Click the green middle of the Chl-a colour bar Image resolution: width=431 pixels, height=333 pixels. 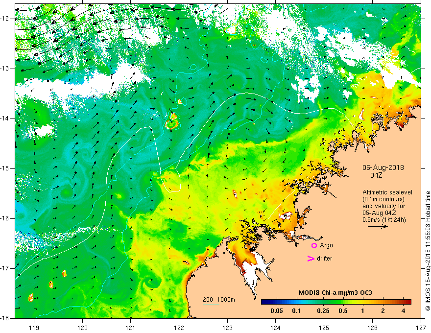pyautogui.click(x=336, y=302)
